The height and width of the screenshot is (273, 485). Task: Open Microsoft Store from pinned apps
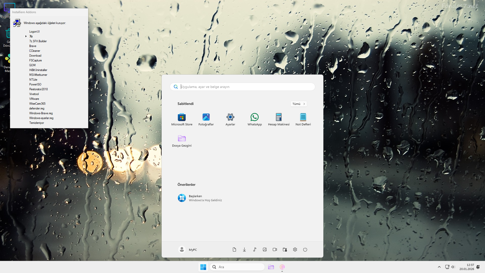tap(182, 120)
